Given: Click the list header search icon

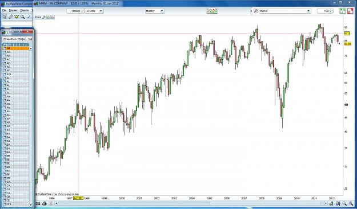Looking at the screenshot, I should [4, 45].
